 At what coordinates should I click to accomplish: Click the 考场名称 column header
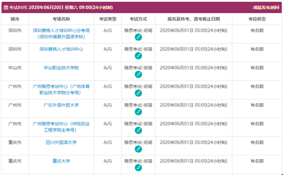(x=61, y=19)
